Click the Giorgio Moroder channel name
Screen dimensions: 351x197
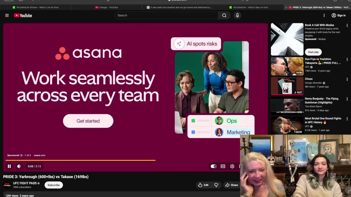pyautogui.click(x=314, y=83)
